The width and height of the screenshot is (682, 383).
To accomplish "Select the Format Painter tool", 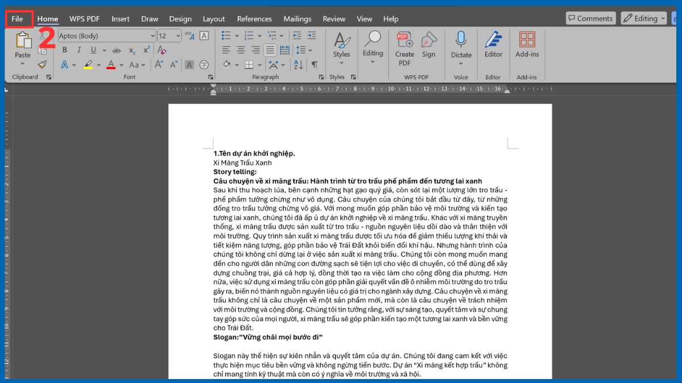I will pyautogui.click(x=42, y=64).
